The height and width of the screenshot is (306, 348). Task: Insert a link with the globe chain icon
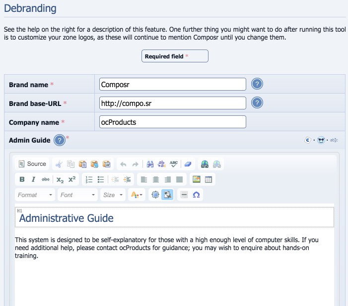tap(205, 164)
